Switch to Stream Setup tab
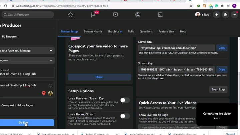Image resolution: width=240 pixels, height=135 pixels. click(69, 32)
